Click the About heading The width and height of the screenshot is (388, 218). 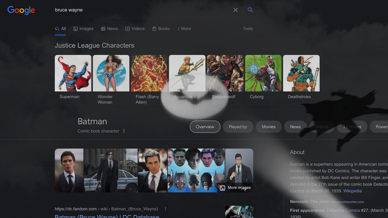(x=297, y=152)
